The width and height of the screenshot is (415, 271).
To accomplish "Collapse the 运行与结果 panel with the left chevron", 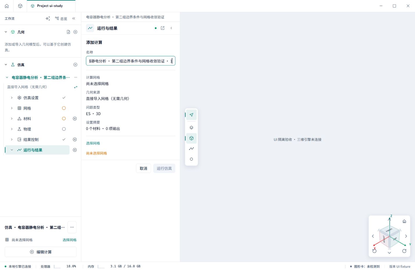I will pos(171,28).
